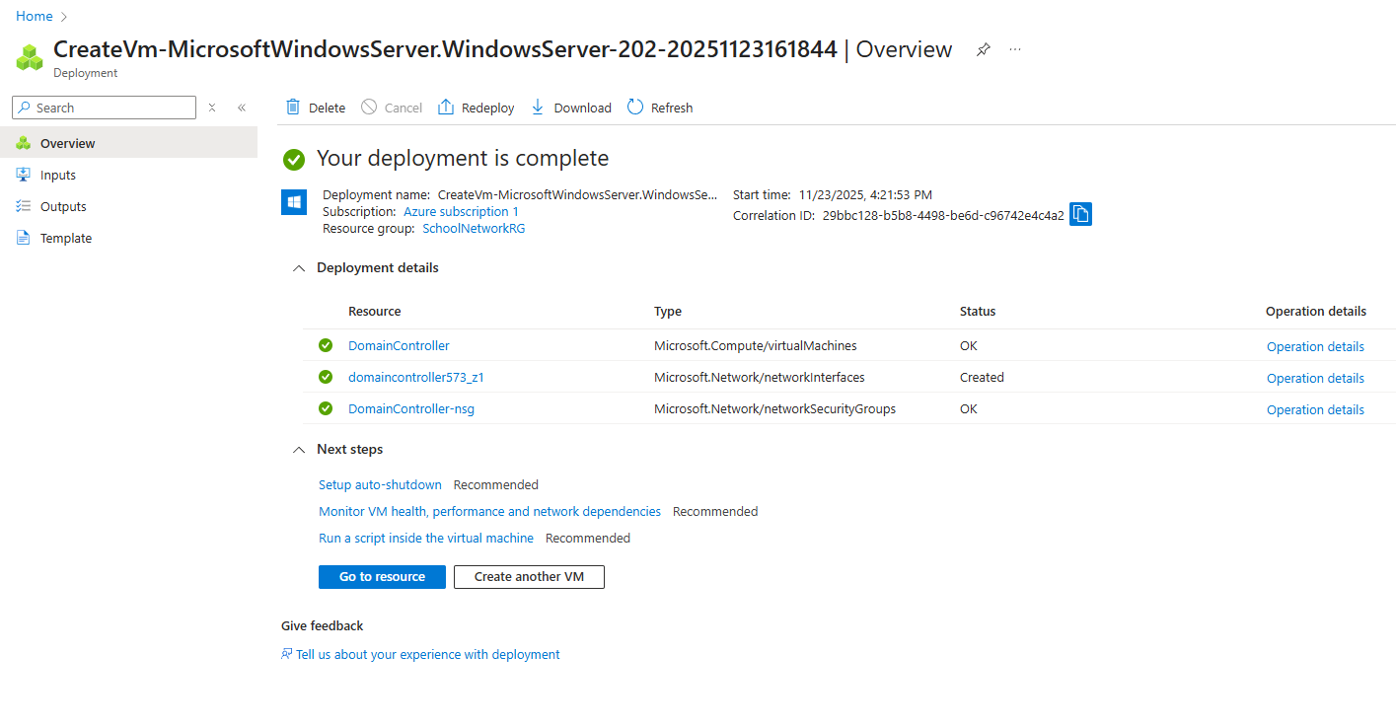Open the more options ellipsis in title
1396x726 pixels.
tap(1015, 50)
